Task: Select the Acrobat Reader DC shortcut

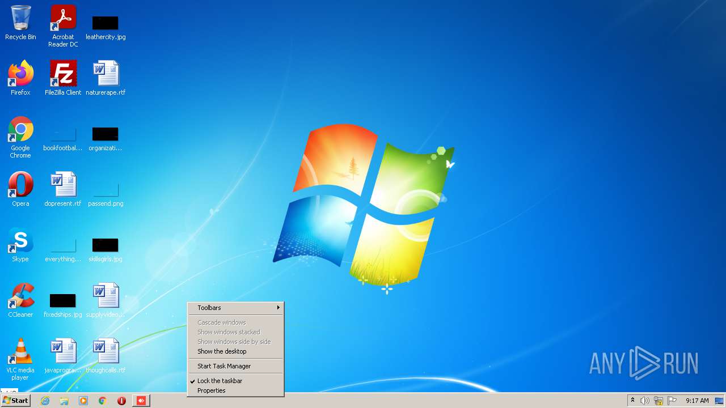Action: pos(63,26)
